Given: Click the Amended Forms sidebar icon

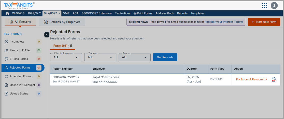Looking at the screenshot, I should (6, 76).
